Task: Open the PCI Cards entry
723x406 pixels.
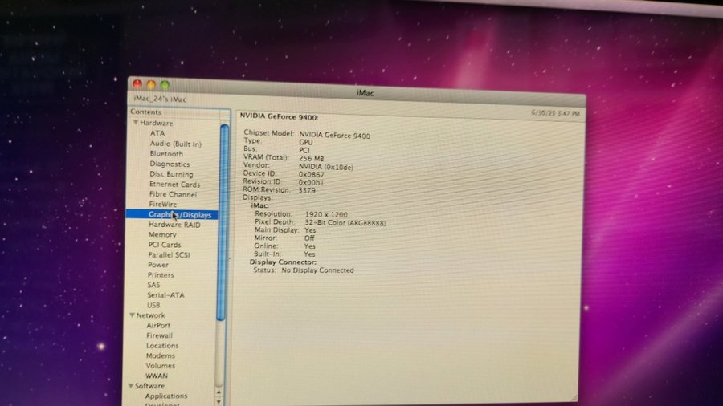Action: tap(165, 245)
